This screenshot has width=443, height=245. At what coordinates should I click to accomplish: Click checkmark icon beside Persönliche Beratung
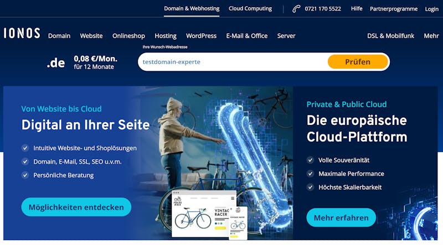pyautogui.click(x=25, y=175)
